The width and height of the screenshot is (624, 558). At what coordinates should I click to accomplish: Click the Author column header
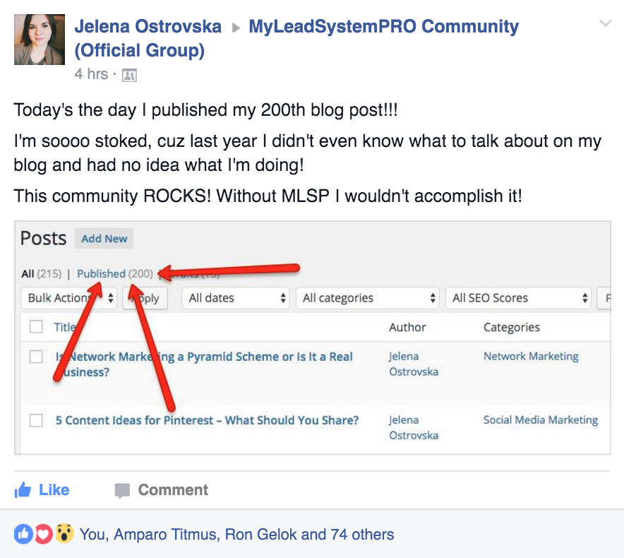407,327
